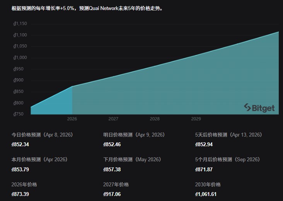Click the đ1,000 y-axis label

click(20, 57)
